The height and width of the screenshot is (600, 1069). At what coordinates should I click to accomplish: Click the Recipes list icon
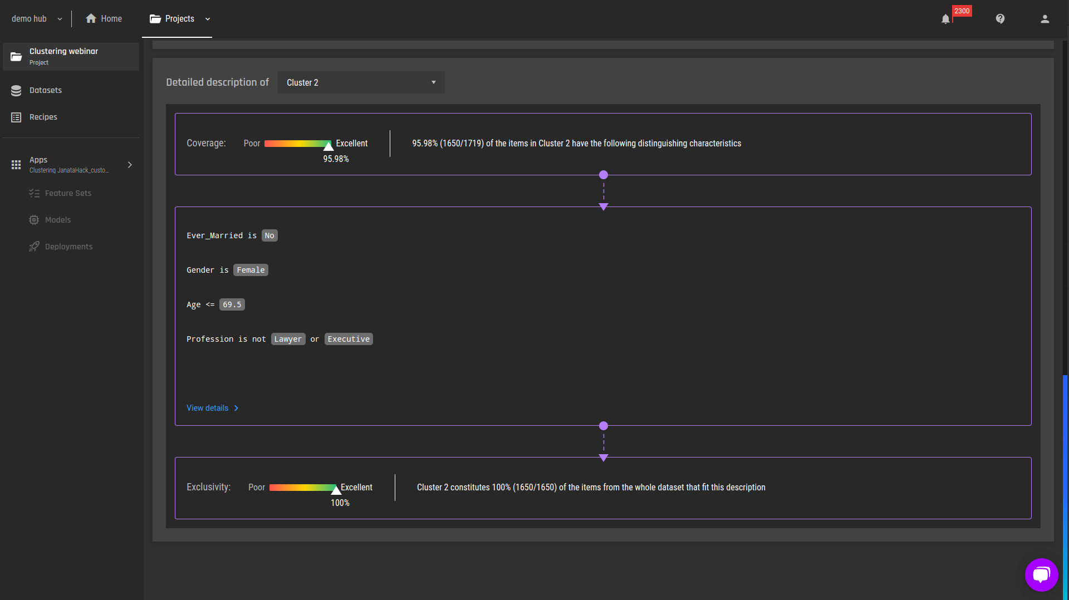click(x=16, y=117)
